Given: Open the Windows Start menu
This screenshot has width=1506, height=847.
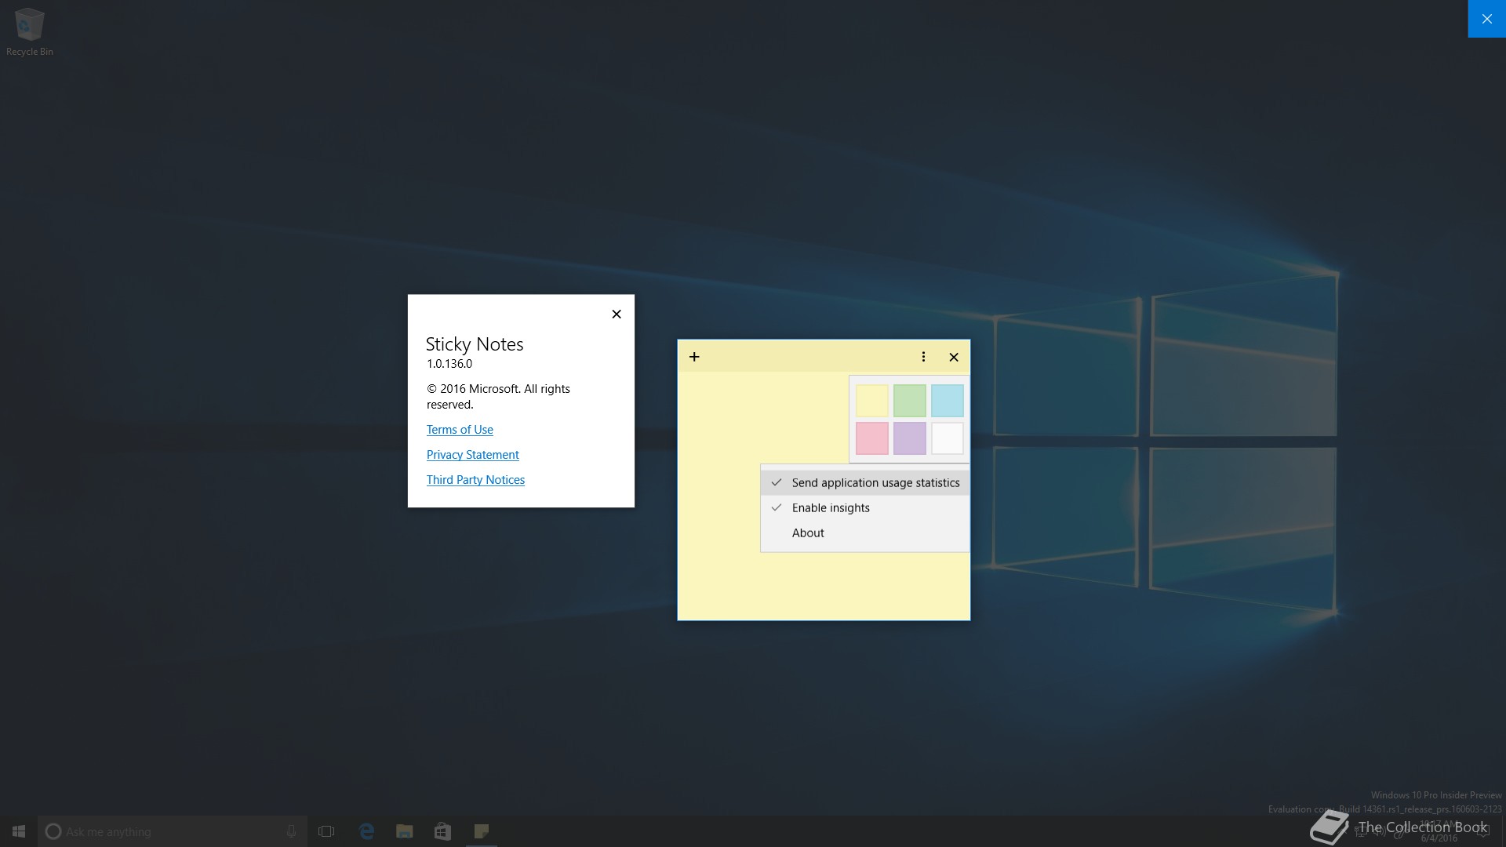Looking at the screenshot, I should 19,831.
